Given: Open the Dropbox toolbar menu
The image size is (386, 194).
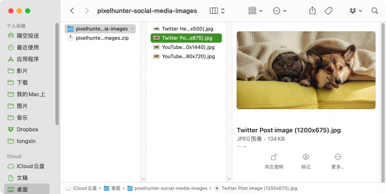Looking at the screenshot, I should pyautogui.click(x=355, y=11).
